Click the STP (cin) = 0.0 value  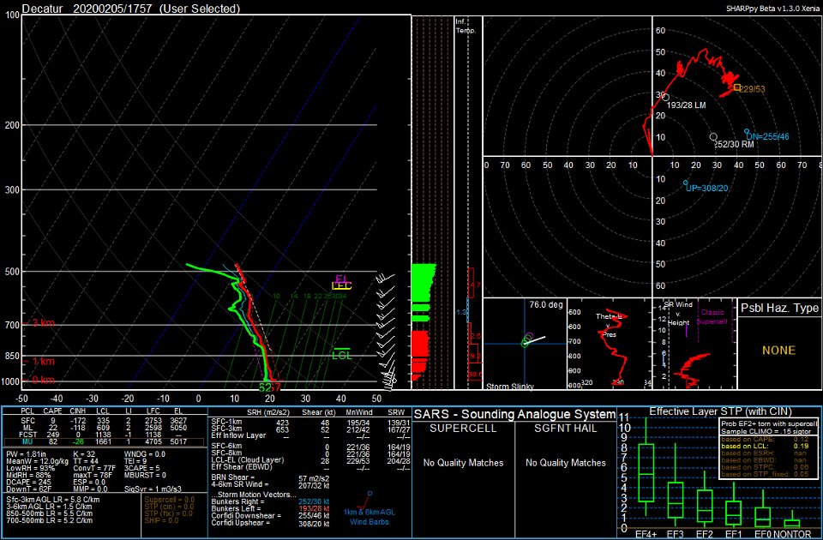pos(168,507)
